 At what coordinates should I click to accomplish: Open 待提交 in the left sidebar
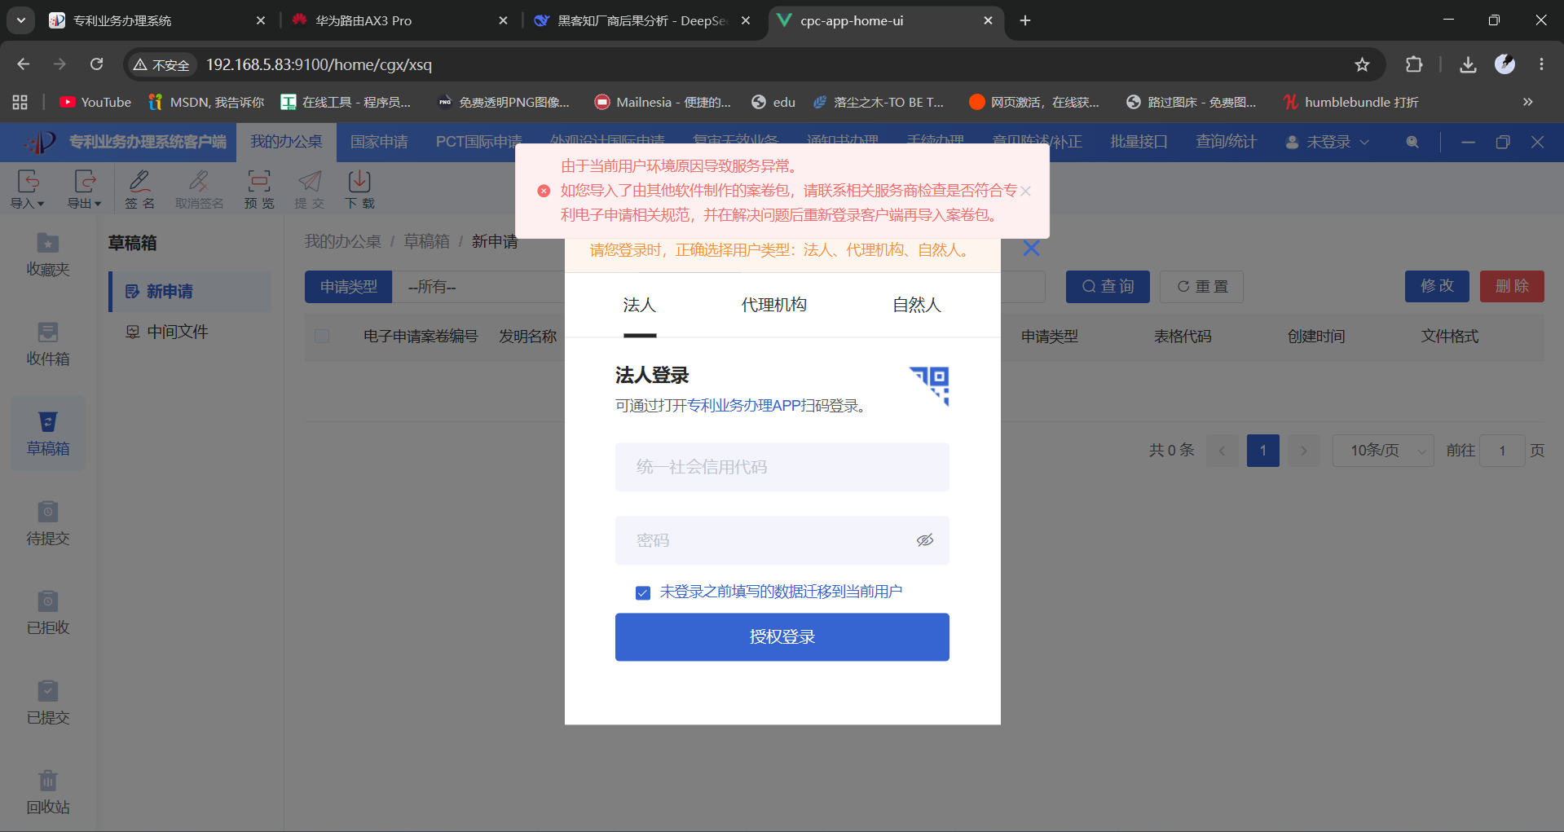tap(48, 523)
